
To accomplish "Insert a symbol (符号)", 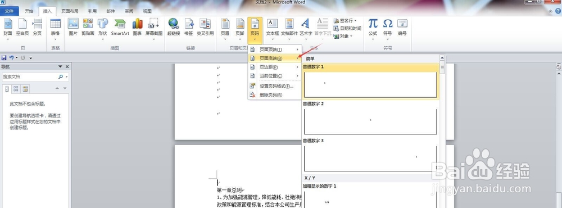I will click(x=387, y=28).
